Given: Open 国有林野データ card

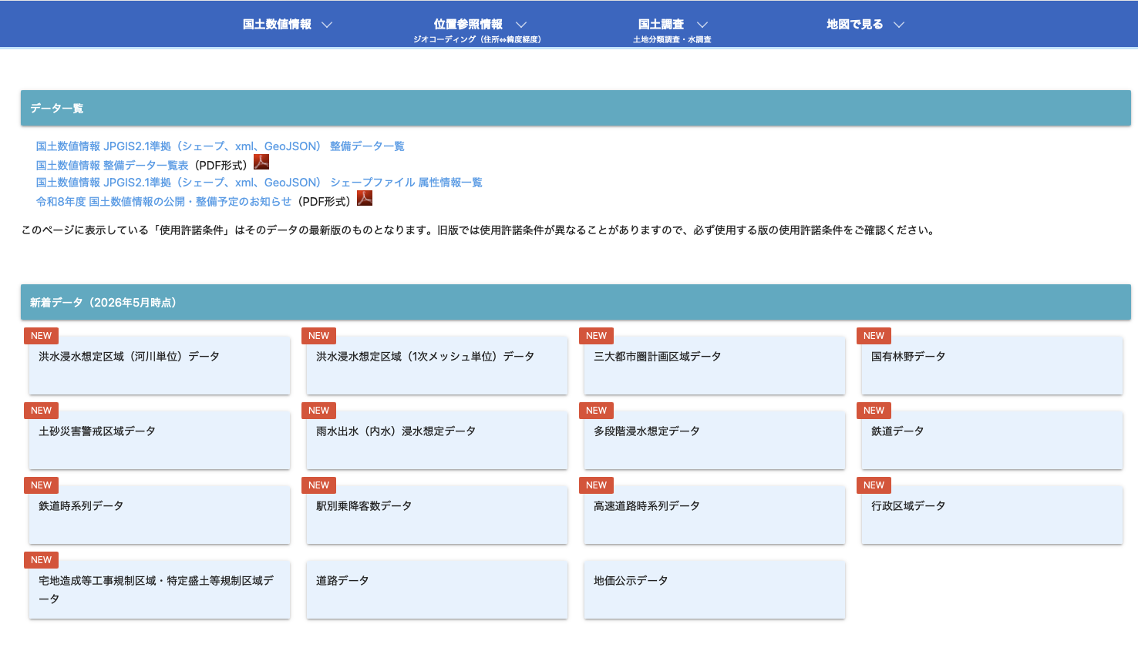Looking at the screenshot, I should 992,366.
